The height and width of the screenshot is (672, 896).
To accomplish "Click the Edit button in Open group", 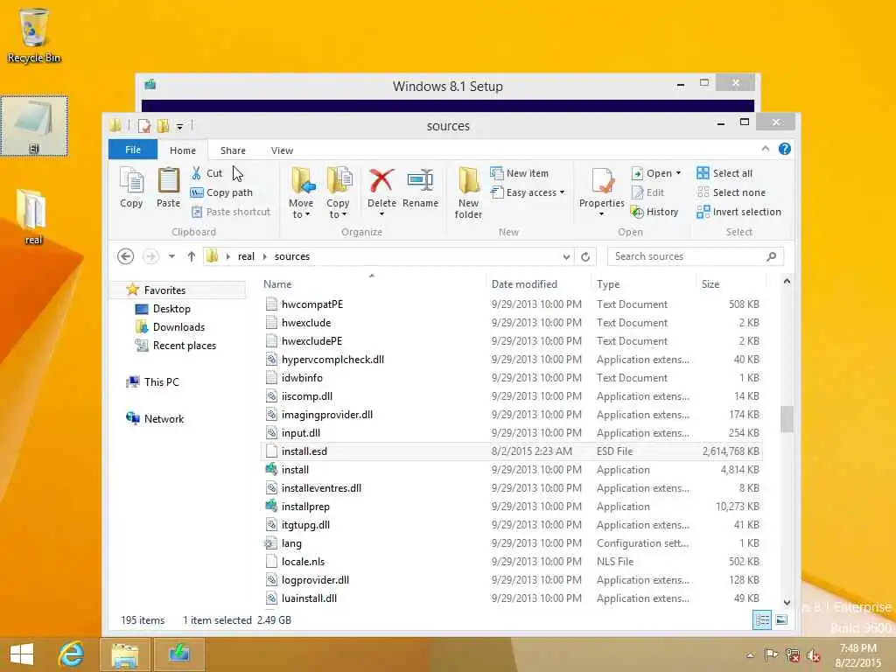I will click(x=648, y=192).
